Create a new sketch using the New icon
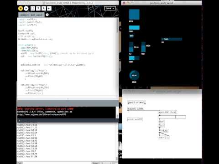 33,9
